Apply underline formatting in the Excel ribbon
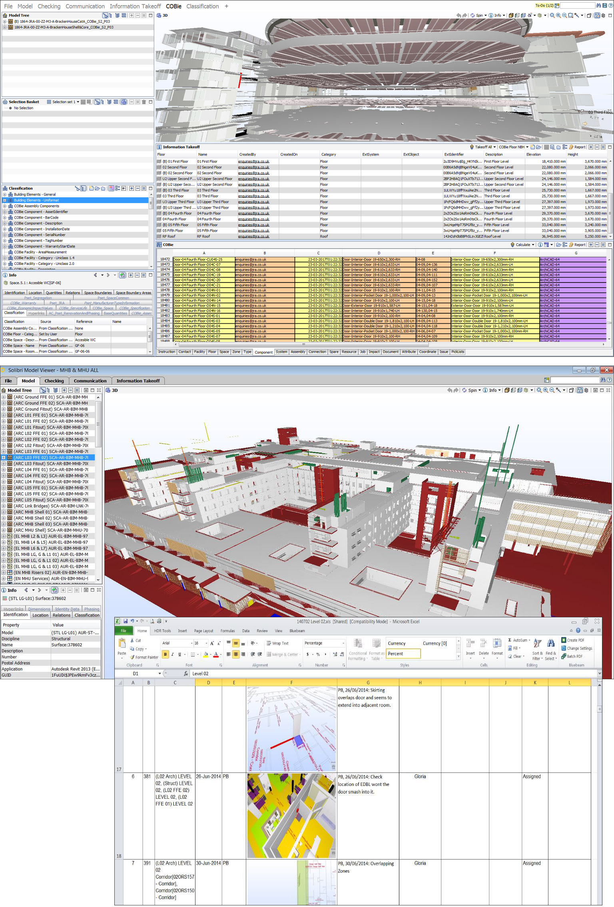This screenshot has width=614, height=907. (179, 654)
